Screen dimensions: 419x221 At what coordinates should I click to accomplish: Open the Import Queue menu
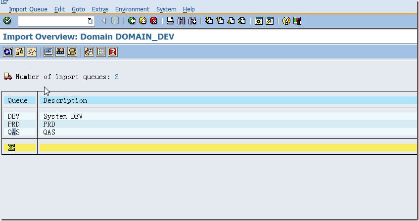click(x=28, y=9)
